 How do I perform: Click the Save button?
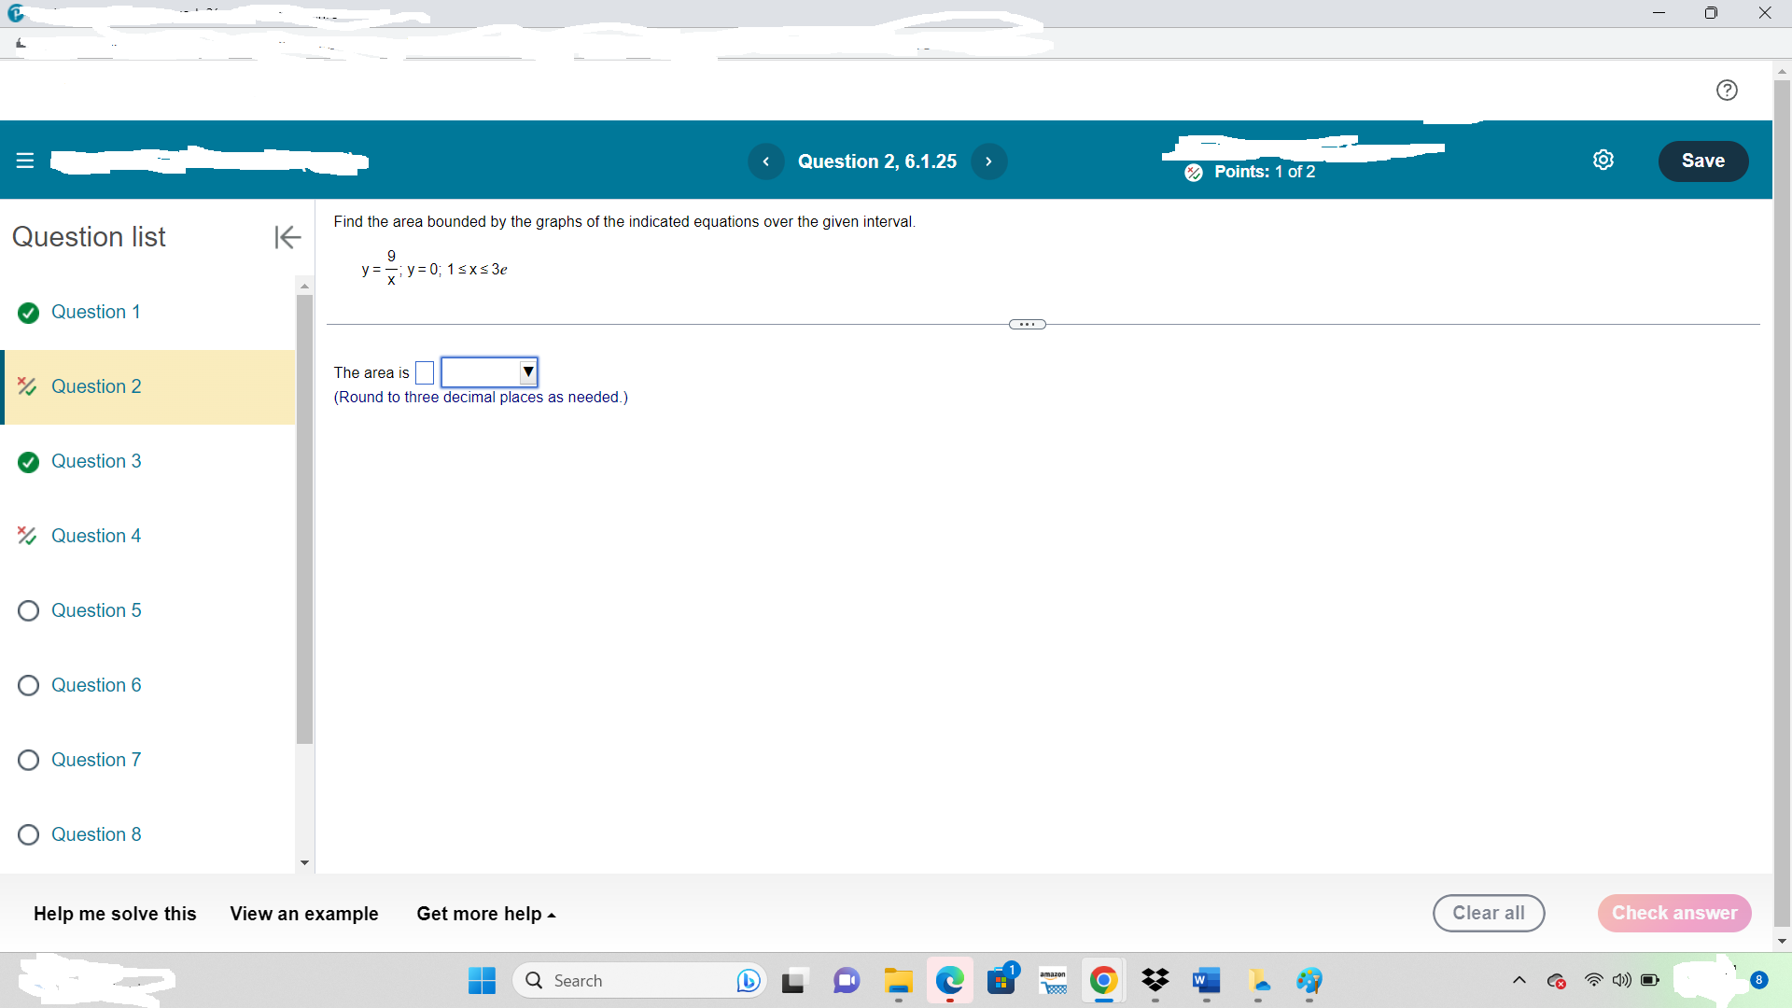click(1702, 161)
